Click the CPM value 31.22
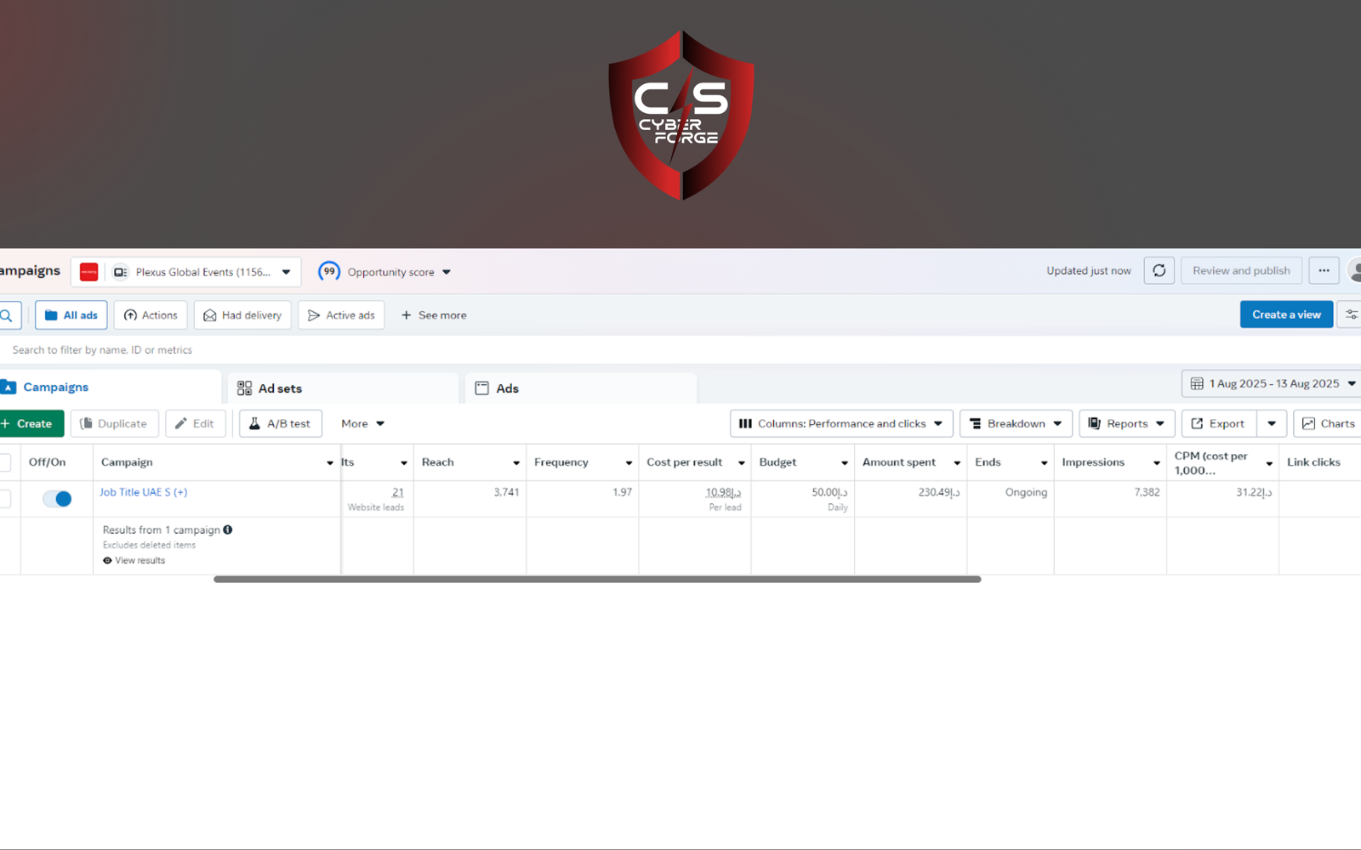 click(1254, 492)
